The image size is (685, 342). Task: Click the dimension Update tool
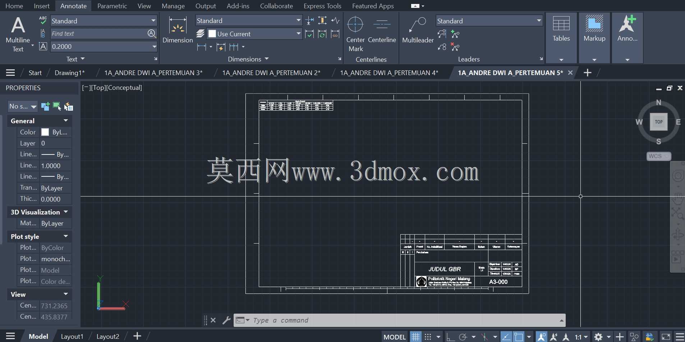tap(322, 34)
